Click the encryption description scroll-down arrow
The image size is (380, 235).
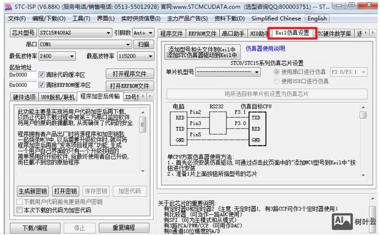143,171
